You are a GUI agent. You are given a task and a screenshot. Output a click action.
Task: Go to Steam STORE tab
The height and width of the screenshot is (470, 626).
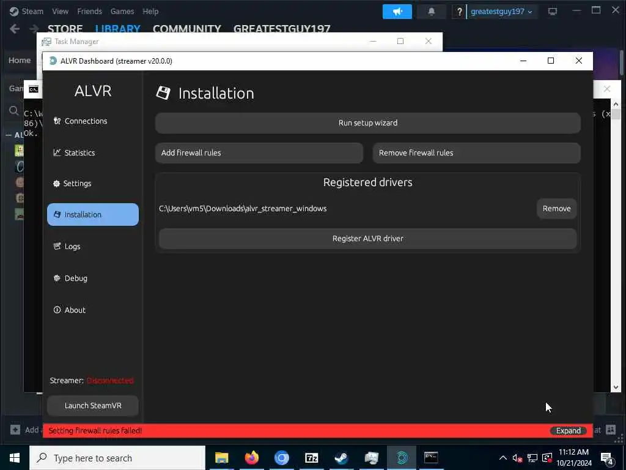tap(65, 28)
